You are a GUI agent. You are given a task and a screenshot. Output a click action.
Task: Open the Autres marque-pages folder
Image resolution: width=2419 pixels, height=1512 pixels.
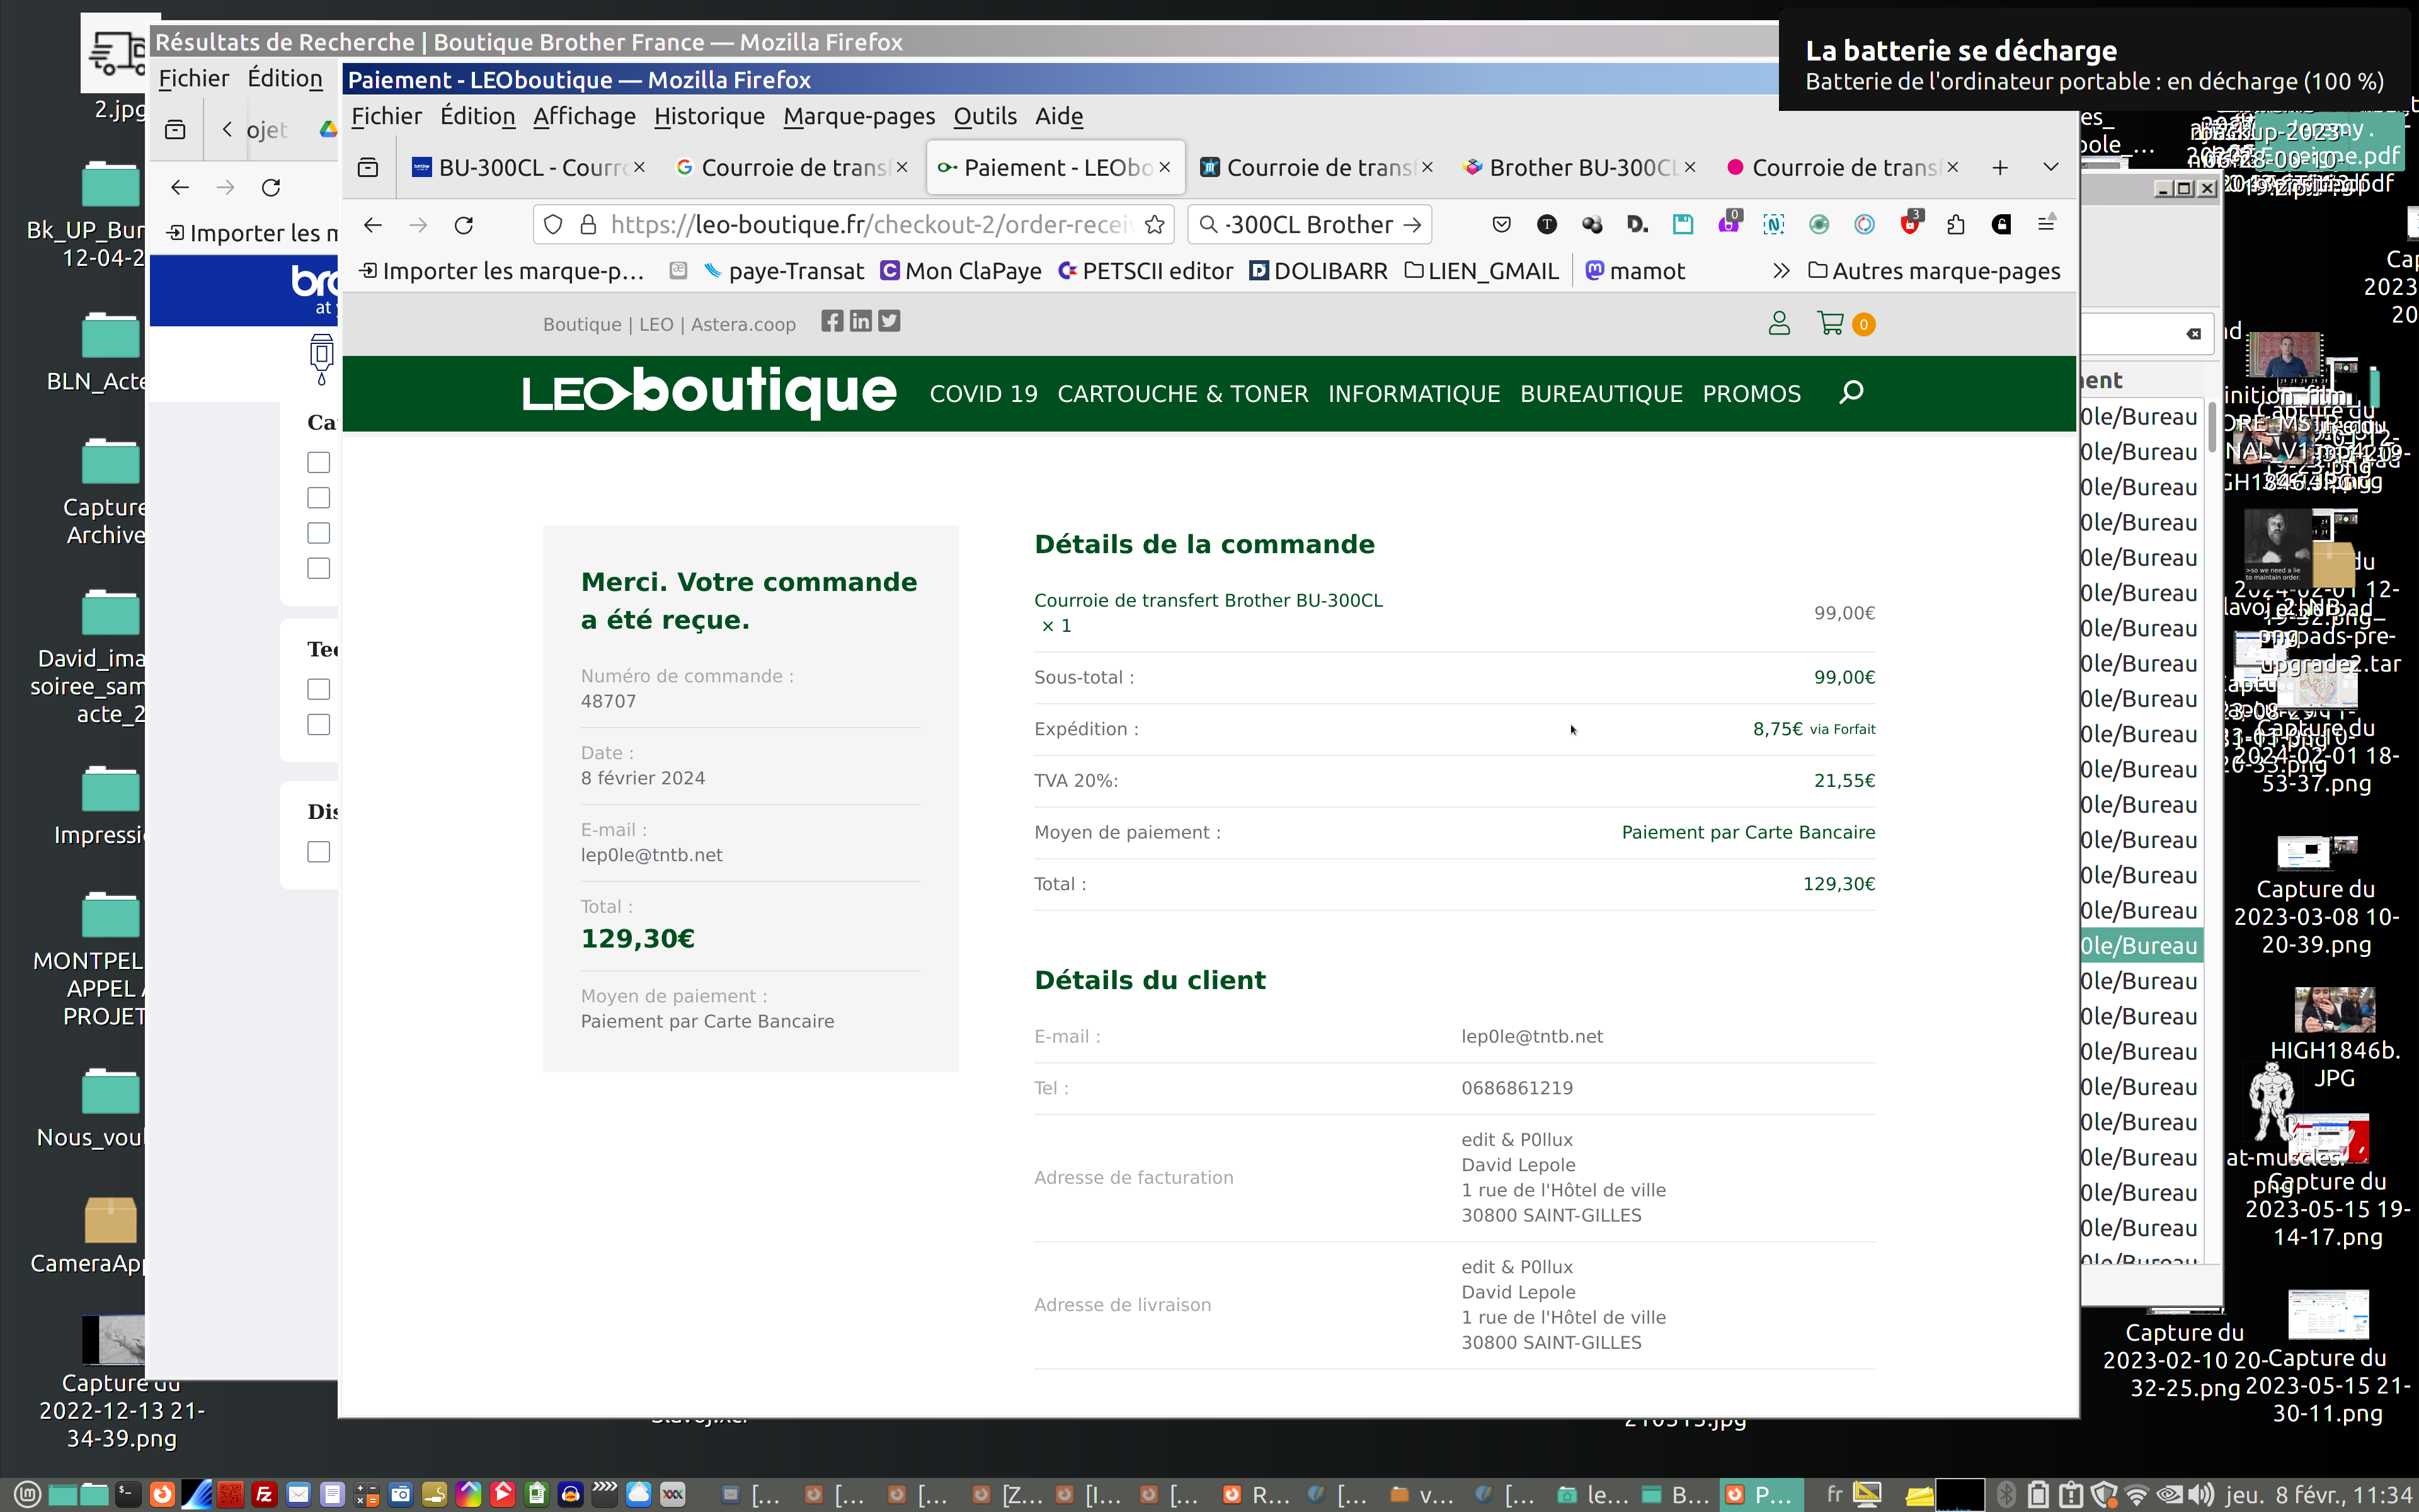1934,271
